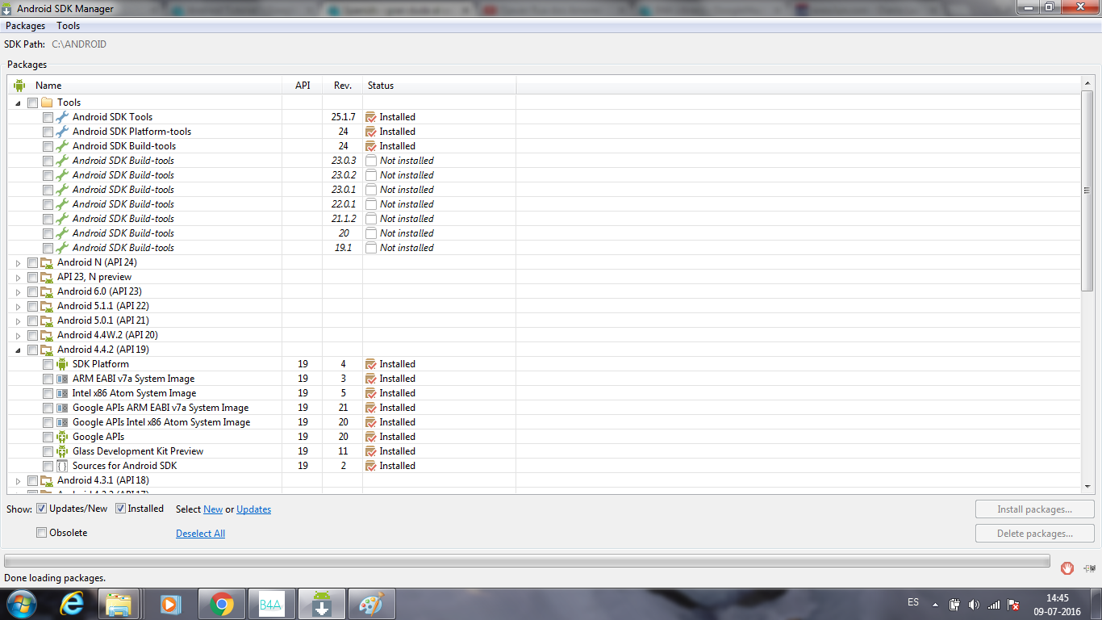Check the Tools folder checkbox
This screenshot has width=1102, height=620.
coord(32,103)
